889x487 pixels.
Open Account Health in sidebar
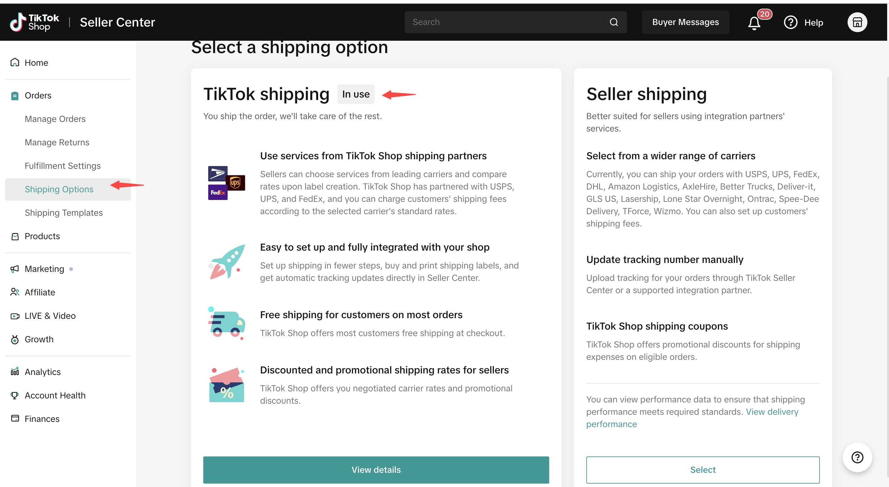tap(55, 395)
